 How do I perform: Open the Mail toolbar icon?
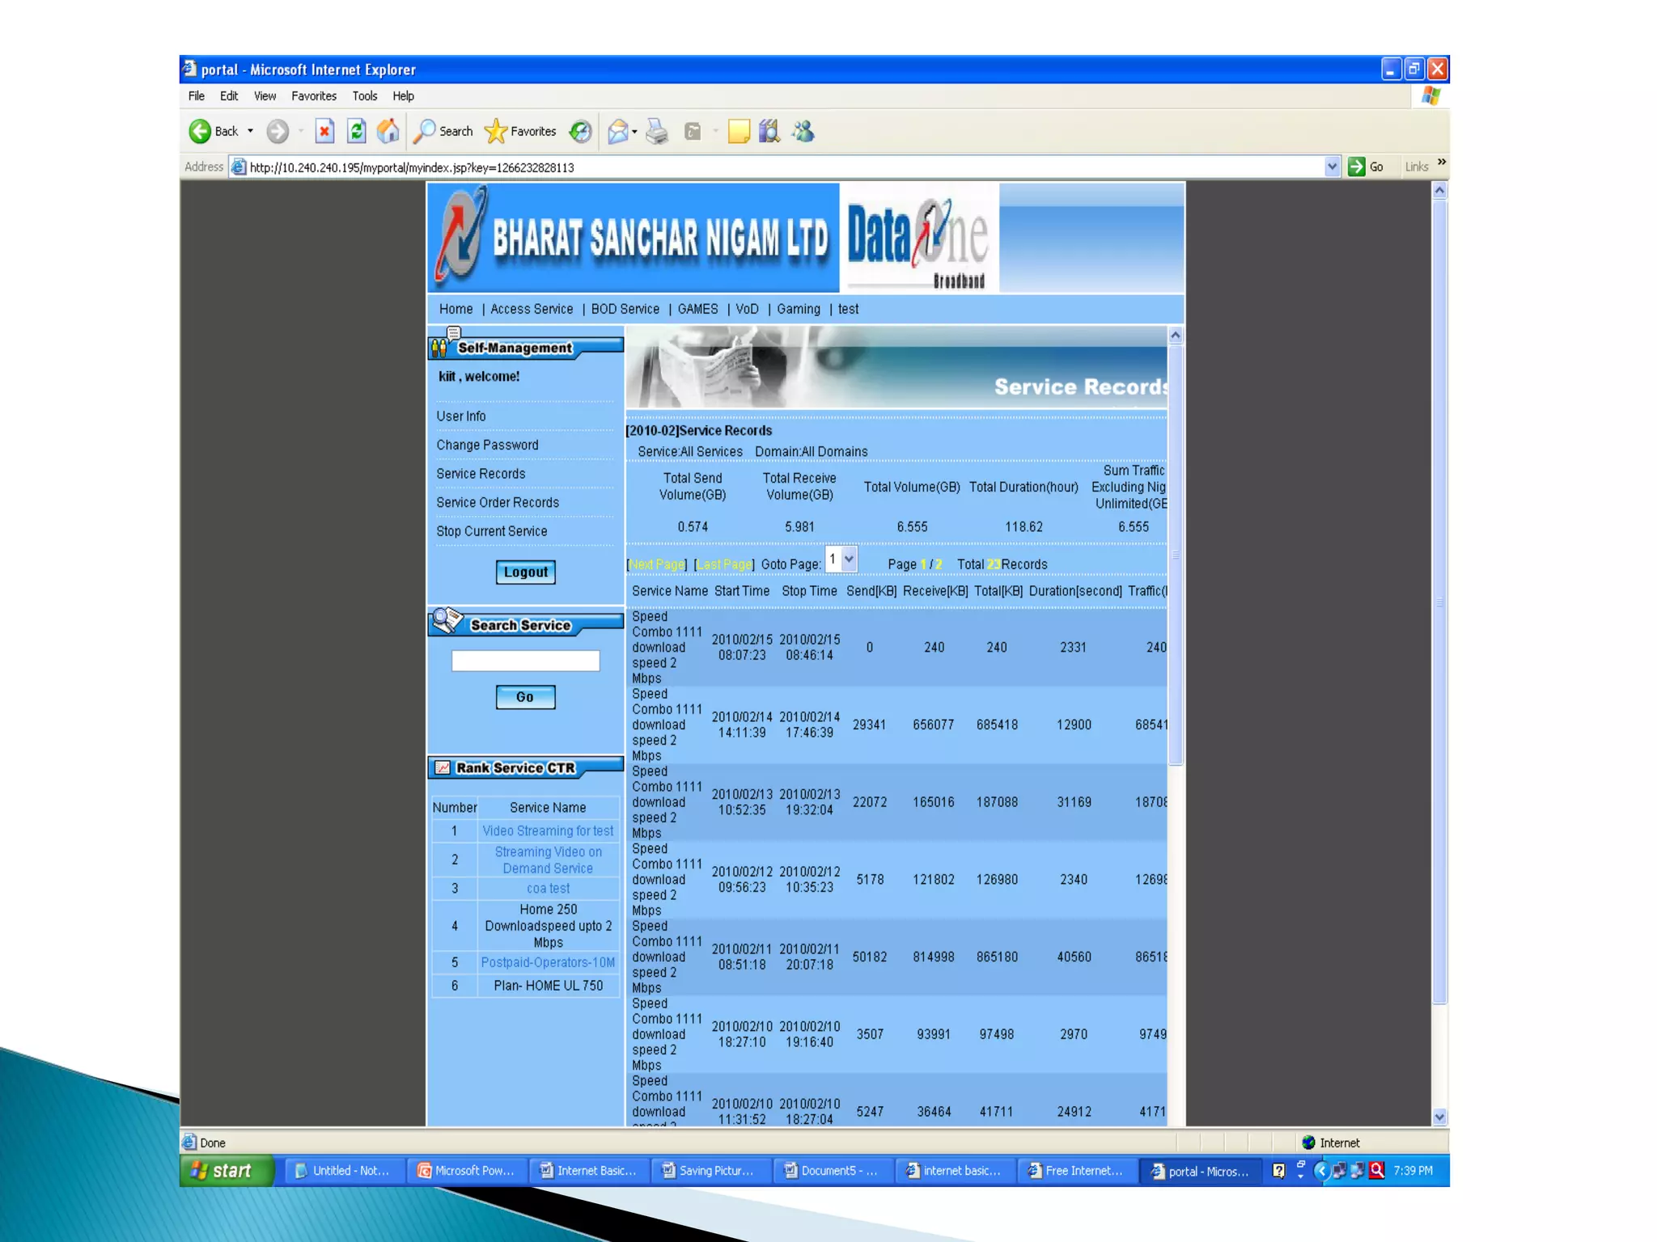(x=618, y=131)
